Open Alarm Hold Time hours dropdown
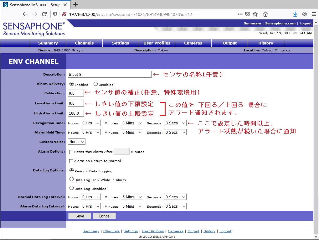 coord(91,132)
